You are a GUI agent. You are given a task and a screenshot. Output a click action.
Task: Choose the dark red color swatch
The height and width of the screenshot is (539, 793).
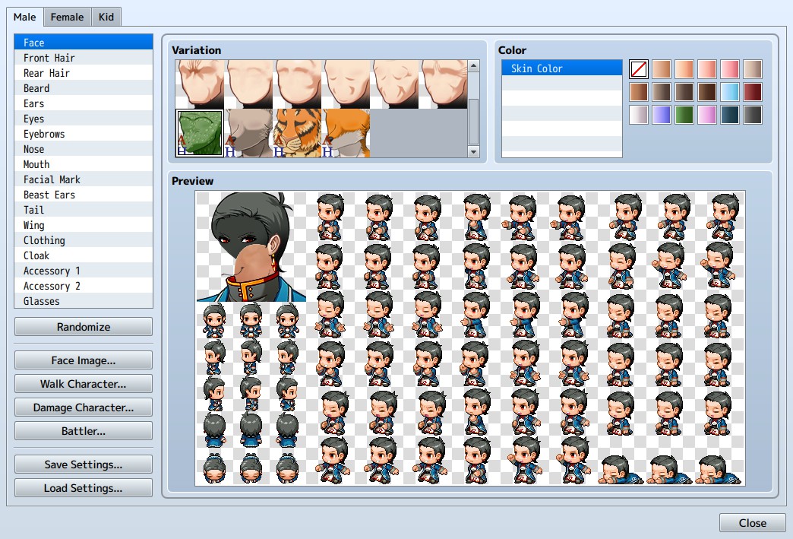753,92
